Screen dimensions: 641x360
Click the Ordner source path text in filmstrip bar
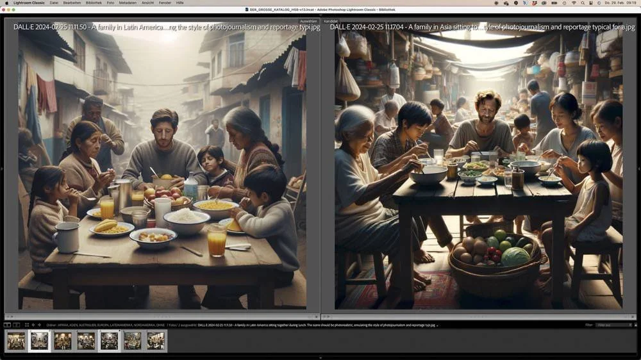[x=106, y=325]
